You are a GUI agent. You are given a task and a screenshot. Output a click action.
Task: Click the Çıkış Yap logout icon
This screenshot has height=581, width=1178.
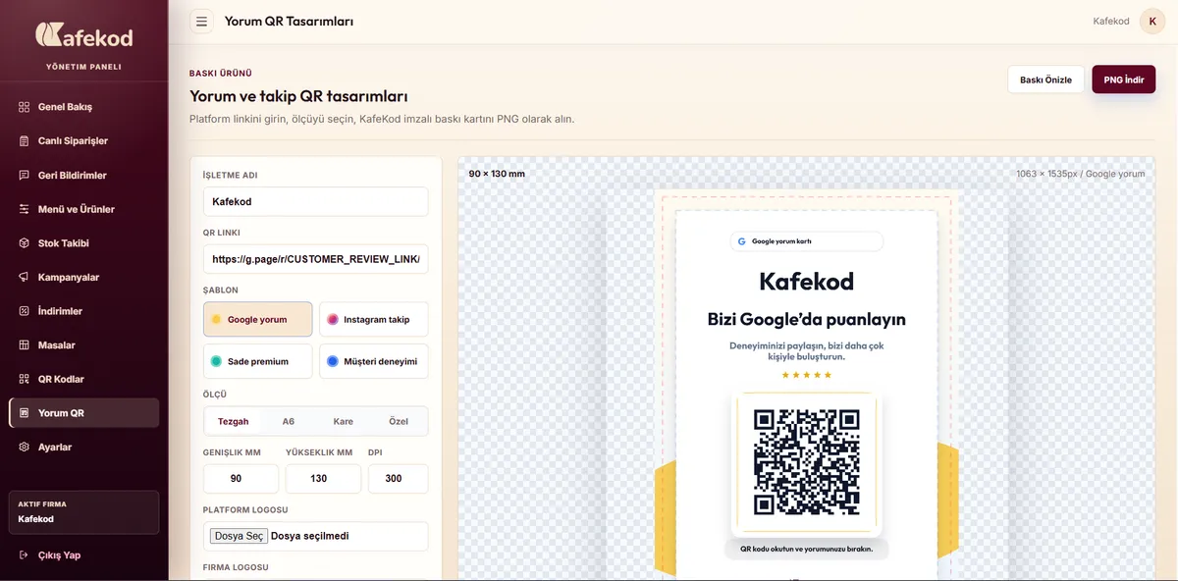tap(25, 555)
